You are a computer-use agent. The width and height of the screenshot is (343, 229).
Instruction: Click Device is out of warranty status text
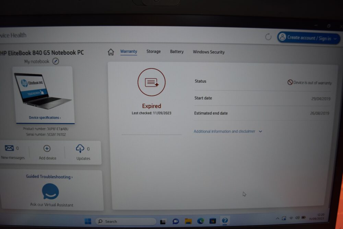[312, 83]
